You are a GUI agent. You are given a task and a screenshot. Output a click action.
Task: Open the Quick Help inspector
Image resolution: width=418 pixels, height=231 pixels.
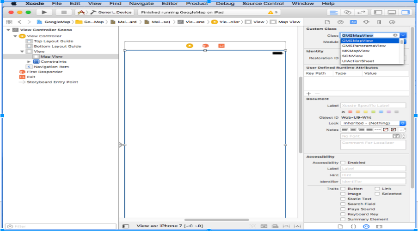[x=341, y=22]
